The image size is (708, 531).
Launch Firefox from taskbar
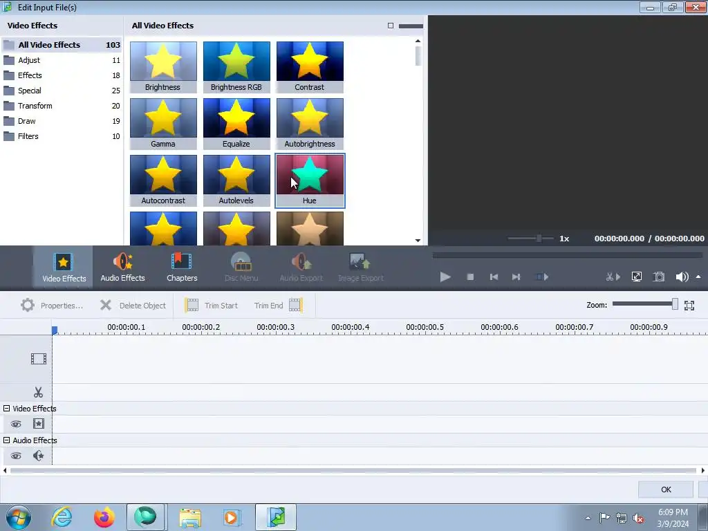pyautogui.click(x=104, y=517)
